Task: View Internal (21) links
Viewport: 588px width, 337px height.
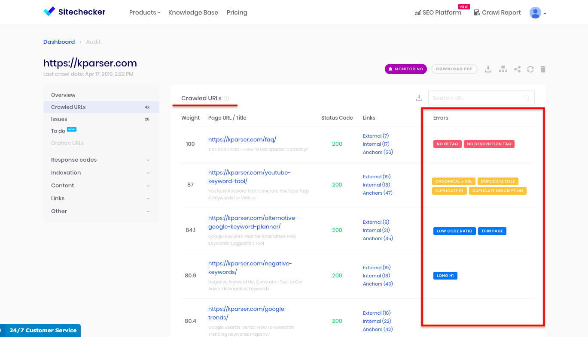Action: (376, 230)
